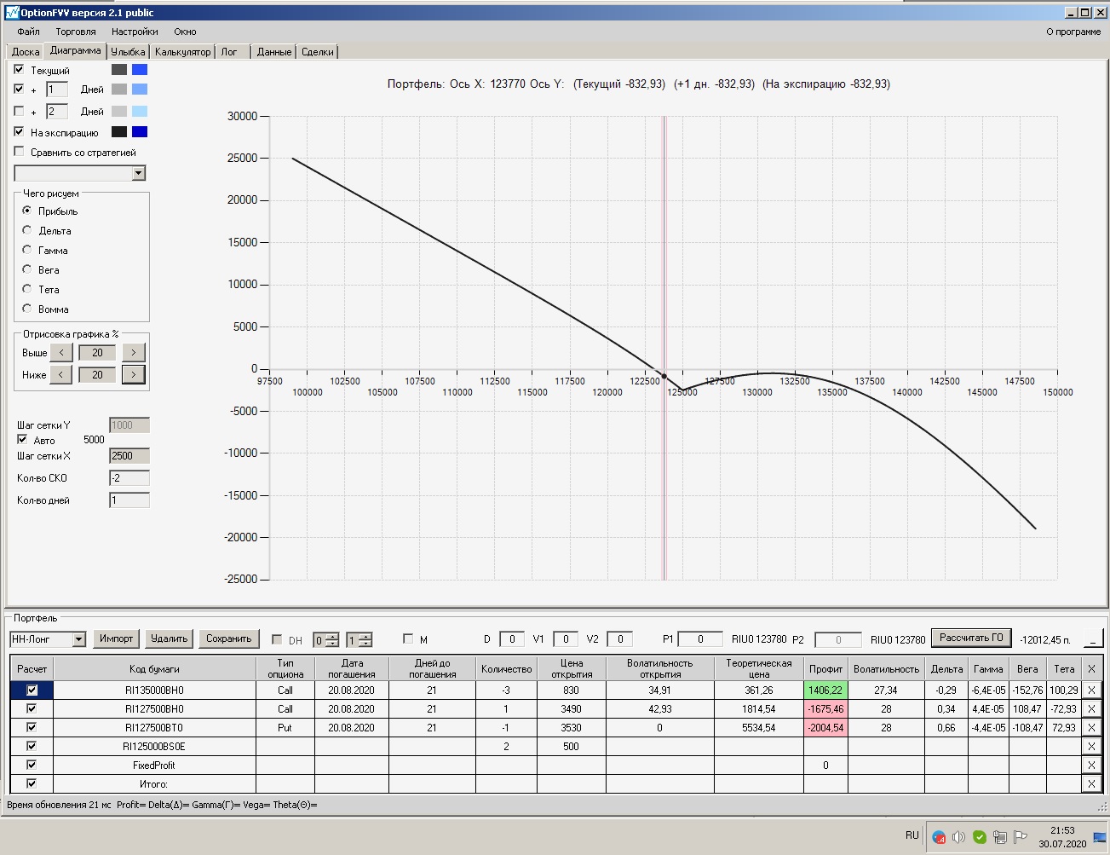
Task: Enable Сравнить со стратегией checkbox
Action: pyautogui.click(x=20, y=152)
